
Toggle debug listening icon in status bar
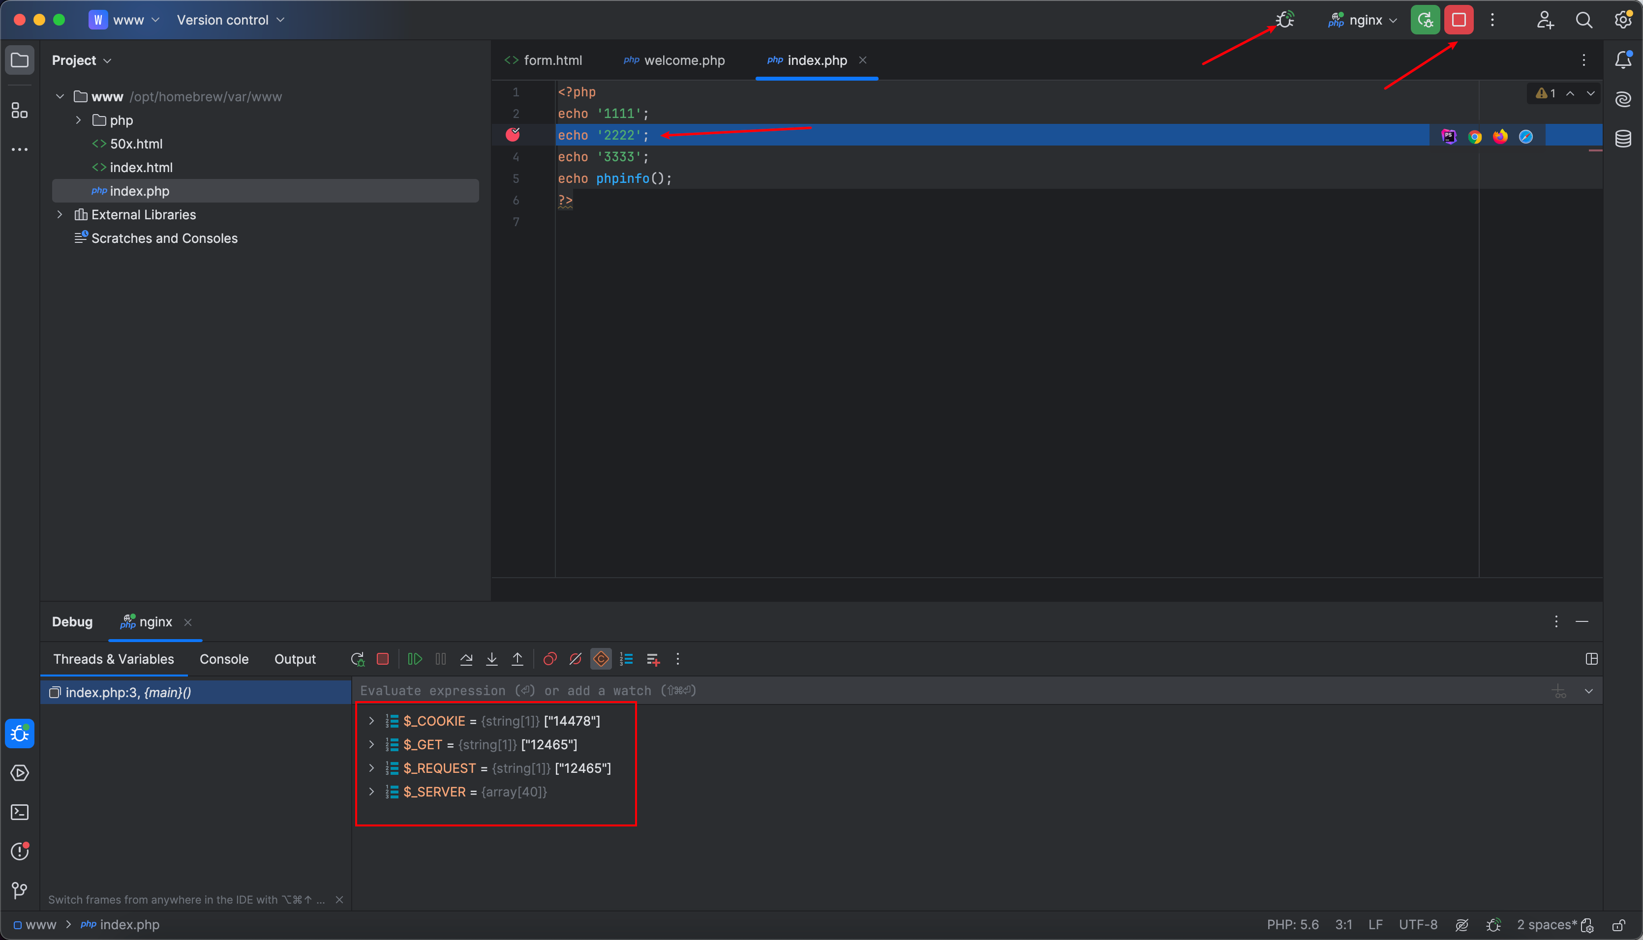pos(1493,925)
